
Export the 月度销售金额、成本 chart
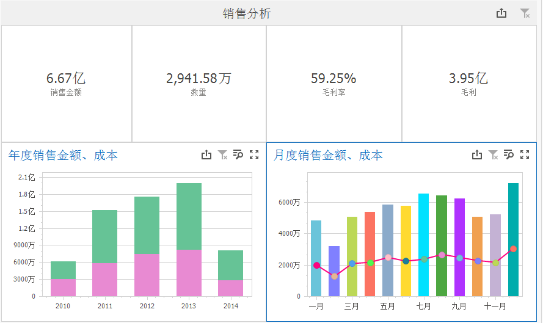477,155
